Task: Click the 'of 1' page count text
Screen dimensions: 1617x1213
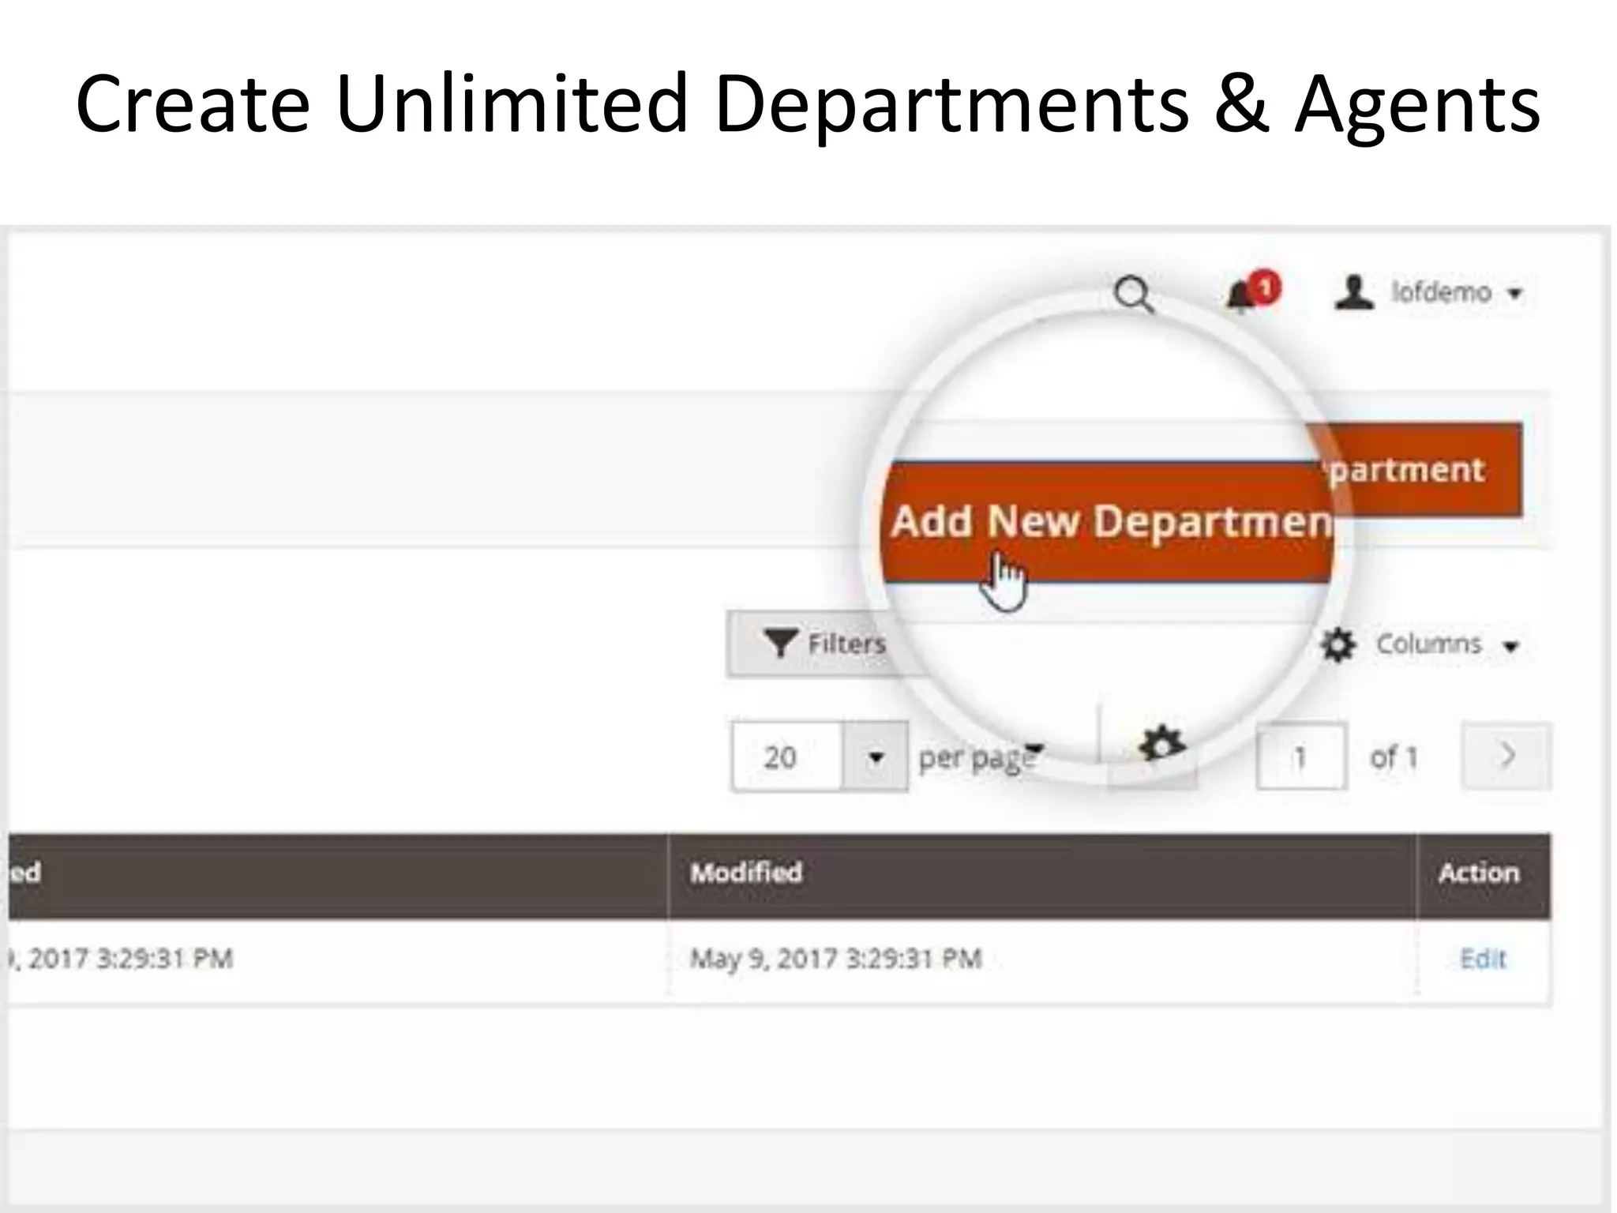Action: click(1394, 757)
